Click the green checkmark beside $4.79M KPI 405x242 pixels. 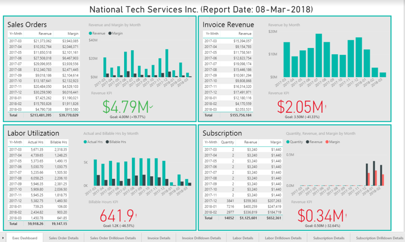coord(151,106)
